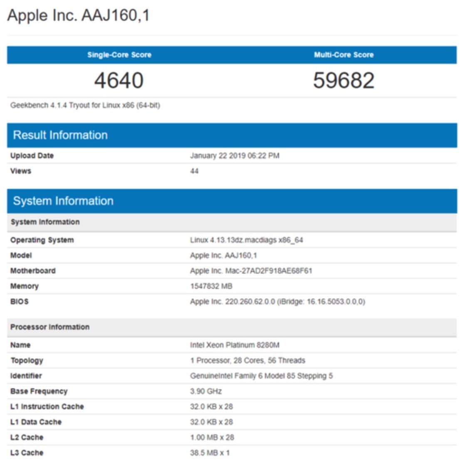Select the 1547832 MB memory value

click(x=211, y=286)
